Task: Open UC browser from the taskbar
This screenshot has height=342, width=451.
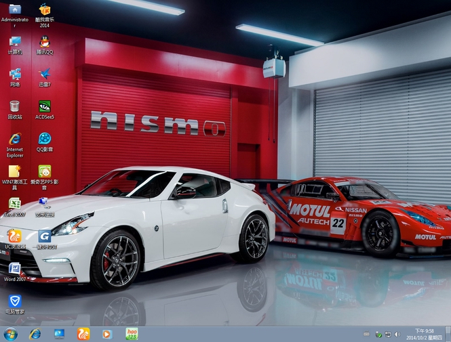Action: pos(83,335)
